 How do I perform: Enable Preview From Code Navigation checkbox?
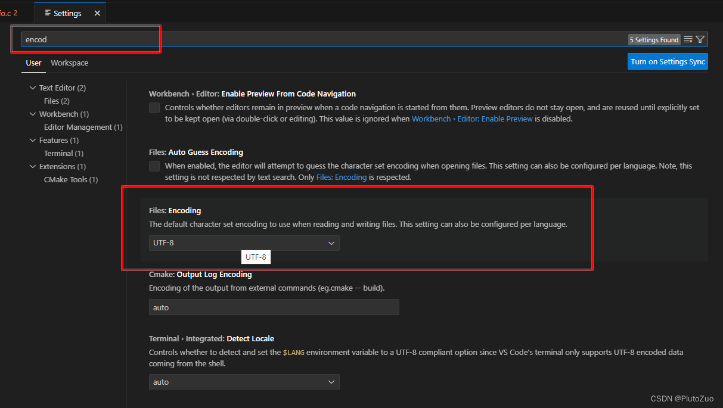pyautogui.click(x=154, y=108)
